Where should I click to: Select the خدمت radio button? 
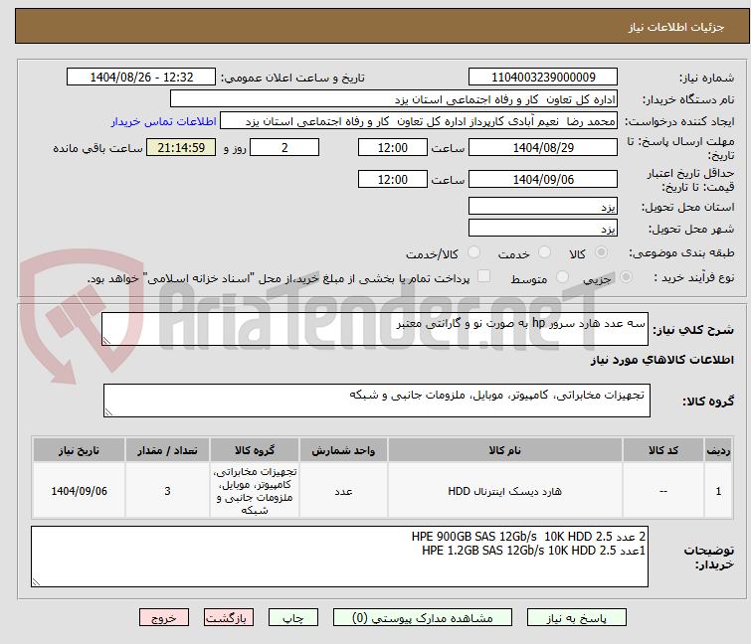(544, 252)
